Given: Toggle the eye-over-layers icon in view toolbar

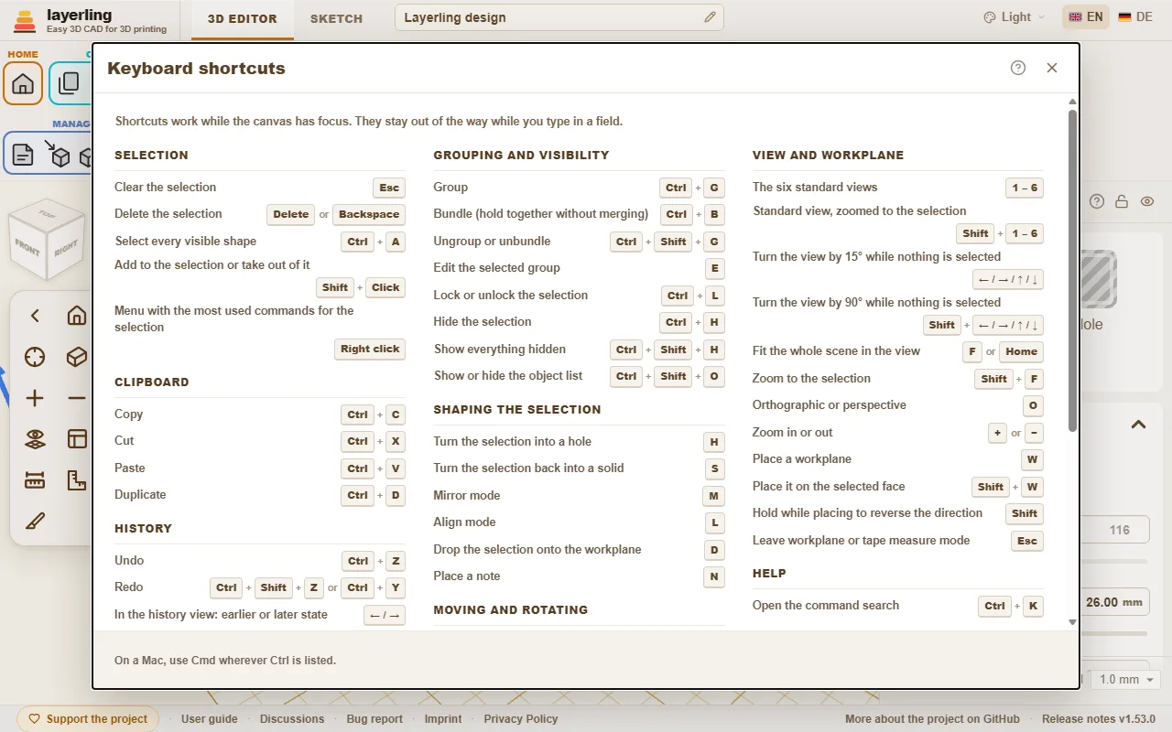Looking at the screenshot, I should [35, 439].
